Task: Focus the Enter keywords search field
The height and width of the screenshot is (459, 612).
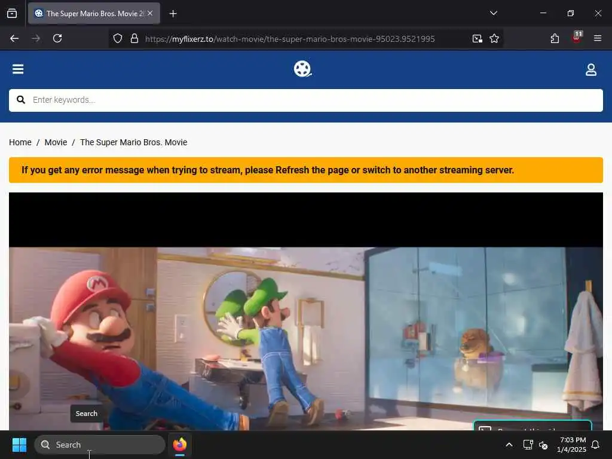Action: 306,100
